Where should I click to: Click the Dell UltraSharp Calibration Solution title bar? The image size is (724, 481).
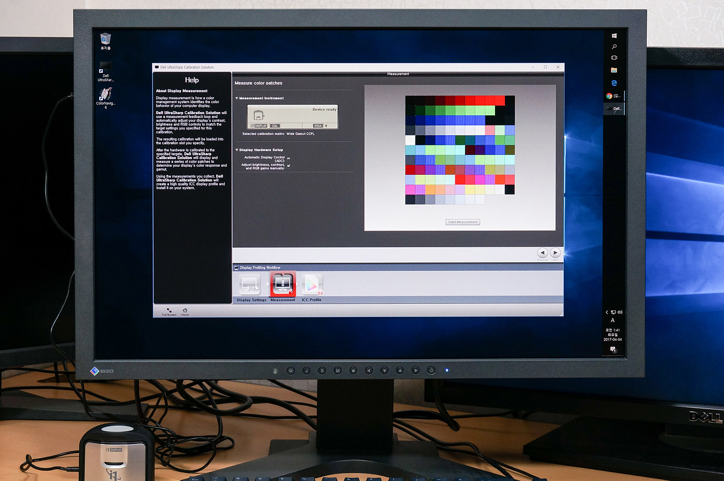pos(358,67)
